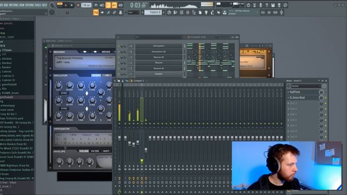
Task: Click the selected green mixer track fader
Action: tap(142, 161)
